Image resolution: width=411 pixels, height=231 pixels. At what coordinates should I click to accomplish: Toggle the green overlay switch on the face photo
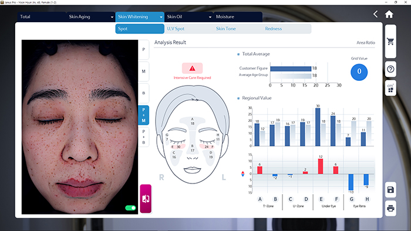pos(130,208)
